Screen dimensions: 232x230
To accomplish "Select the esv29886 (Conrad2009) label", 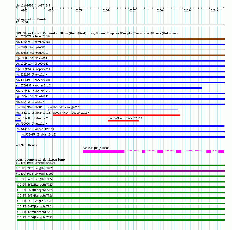I will (x=32, y=53).
